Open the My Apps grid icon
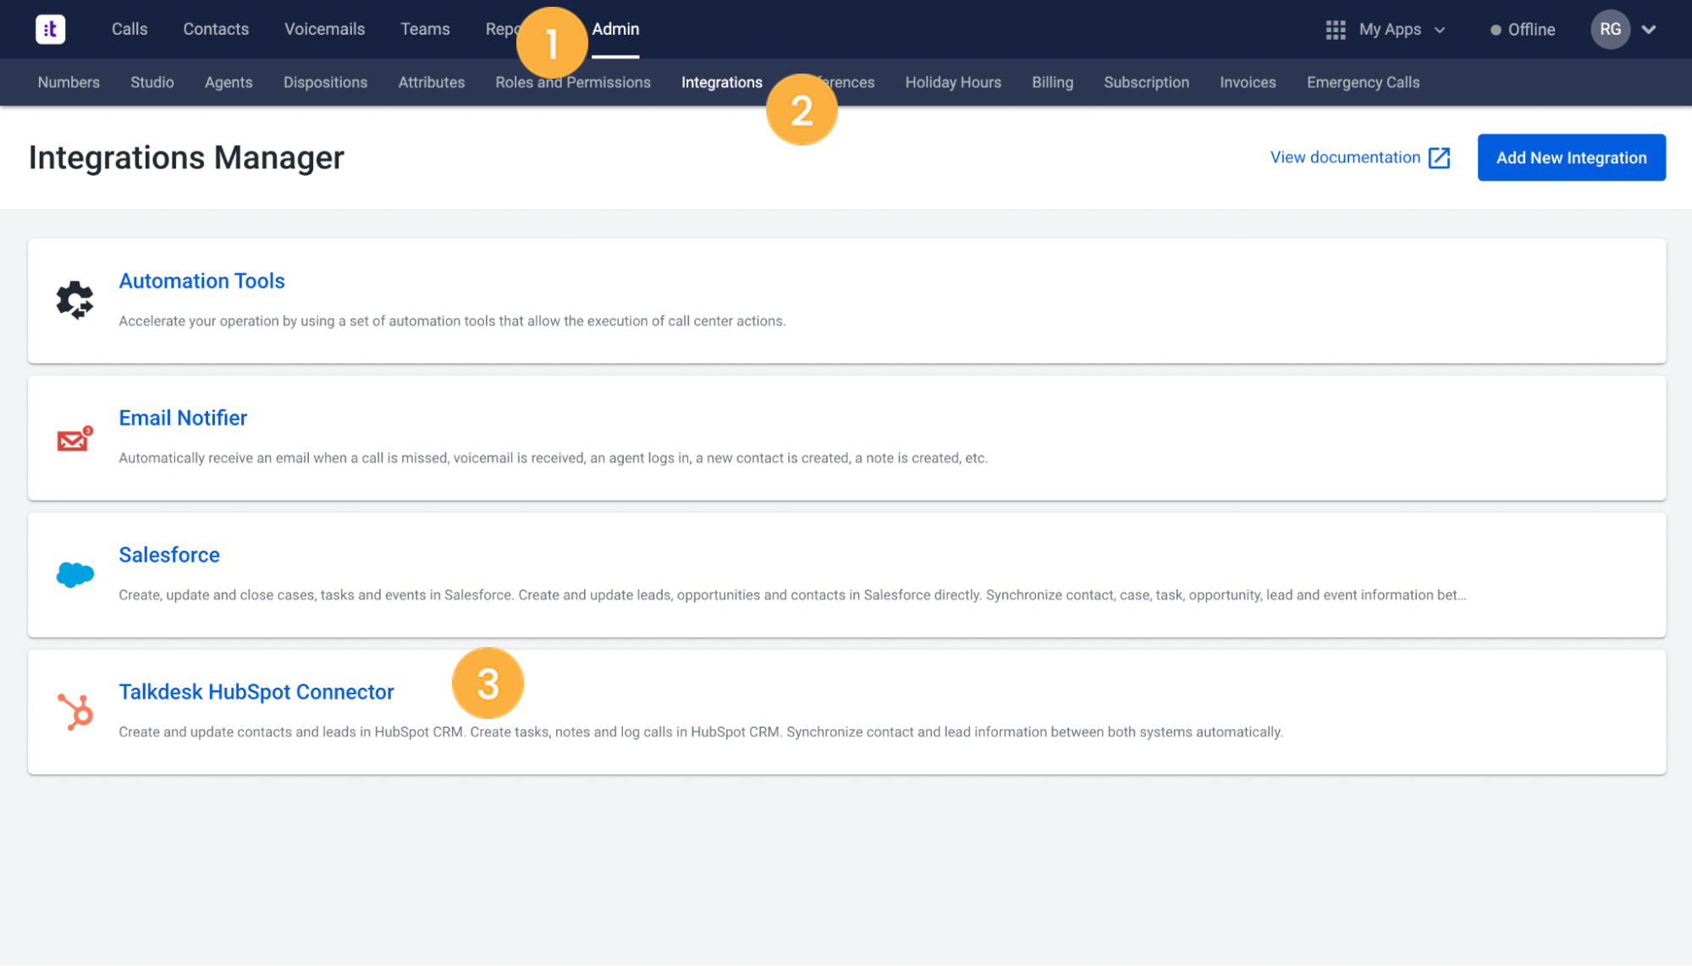The width and height of the screenshot is (1692, 966). pyautogui.click(x=1335, y=30)
